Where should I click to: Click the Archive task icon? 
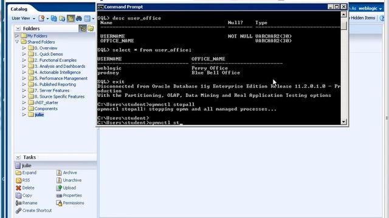pyautogui.click(x=59, y=173)
